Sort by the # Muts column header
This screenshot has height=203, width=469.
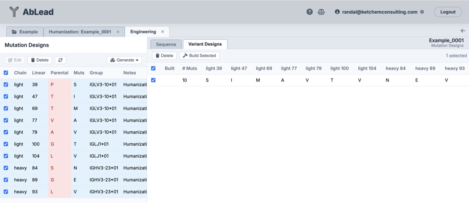tap(190, 69)
